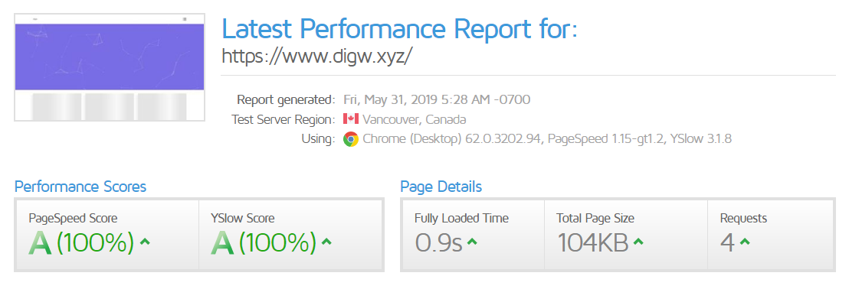This screenshot has height=302, width=849.
Task: Select the Chrome (Desktop) 62.0.3202.94 text
Action: [x=452, y=139]
